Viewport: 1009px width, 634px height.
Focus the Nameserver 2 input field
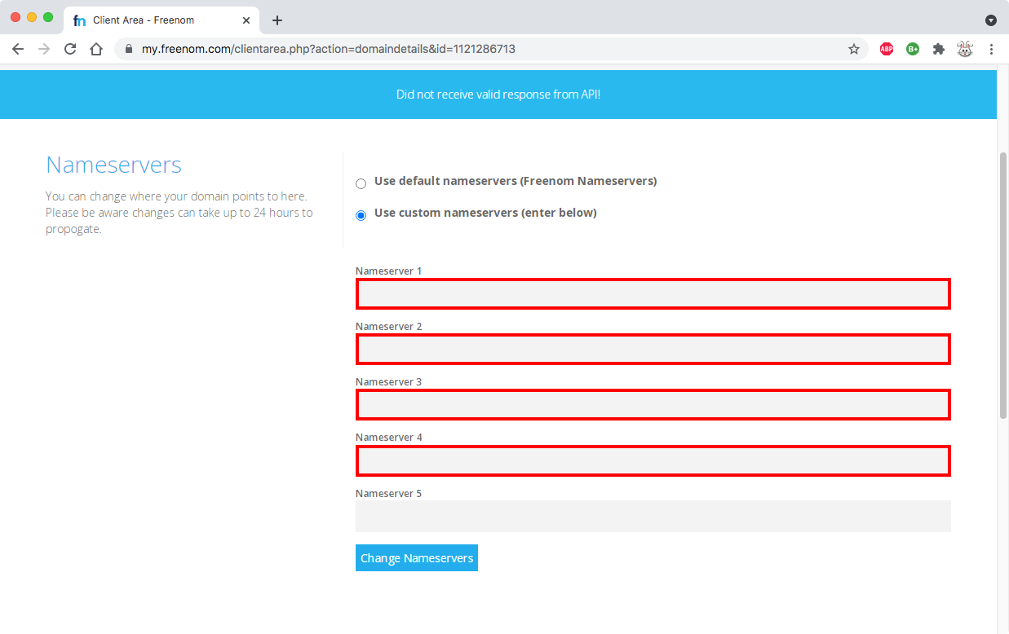(653, 350)
